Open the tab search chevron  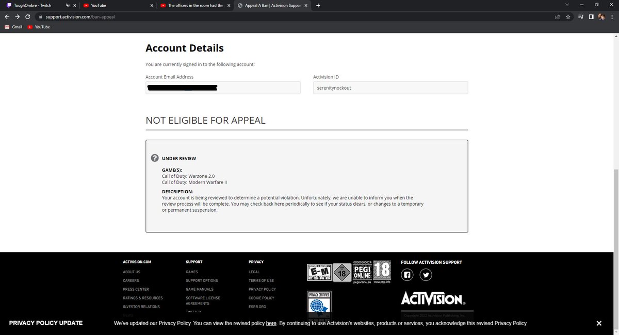567,5
